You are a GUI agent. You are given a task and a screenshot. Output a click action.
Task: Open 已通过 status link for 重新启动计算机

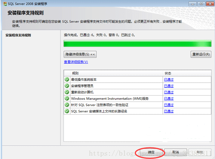point(169,92)
